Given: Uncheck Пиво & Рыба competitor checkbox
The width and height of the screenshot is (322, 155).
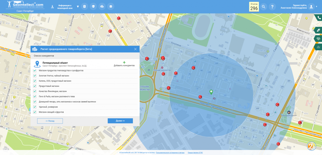Looking at the screenshot, I should point(35,97).
